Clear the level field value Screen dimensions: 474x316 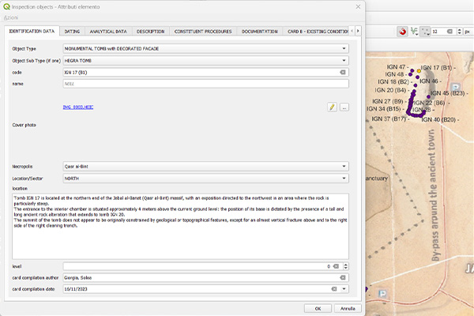pos(337,266)
